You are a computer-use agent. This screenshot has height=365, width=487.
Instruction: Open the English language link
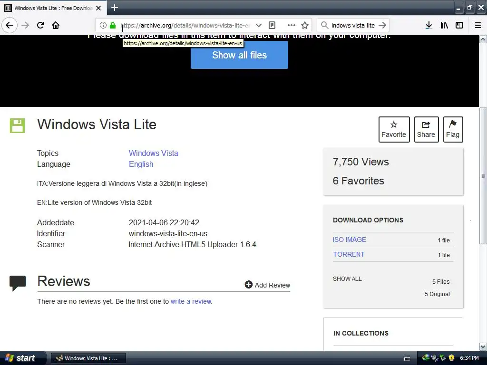pyautogui.click(x=141, y=164)
